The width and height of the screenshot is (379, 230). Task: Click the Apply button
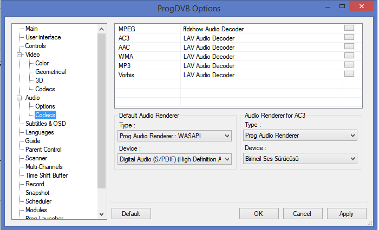(x=347, y=214)
